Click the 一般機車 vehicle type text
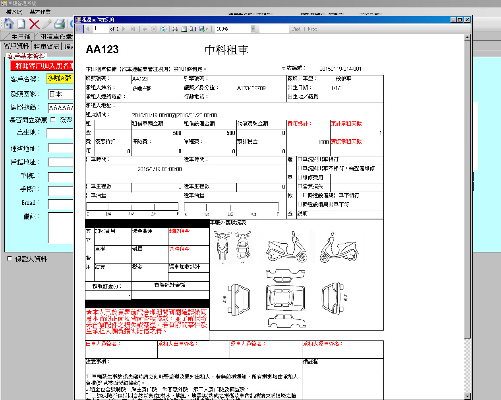Image resolution: width=501 pixels, height=400 pixels. (x=341, y=79)
